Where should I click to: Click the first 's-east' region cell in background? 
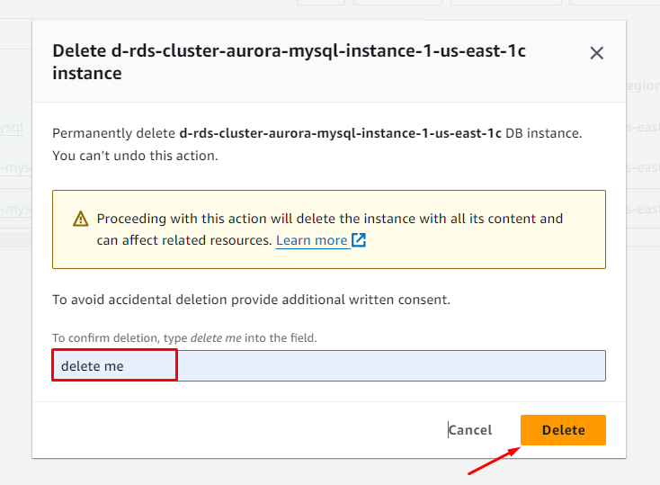coord(641,128)
